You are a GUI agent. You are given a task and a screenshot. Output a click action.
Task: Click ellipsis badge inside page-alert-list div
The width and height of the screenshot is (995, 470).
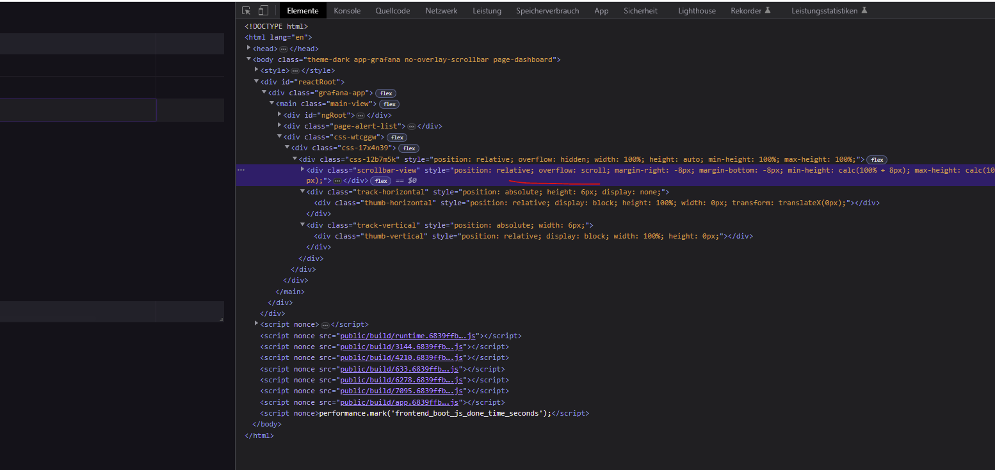pyautogui.click(x=412, y=127)
